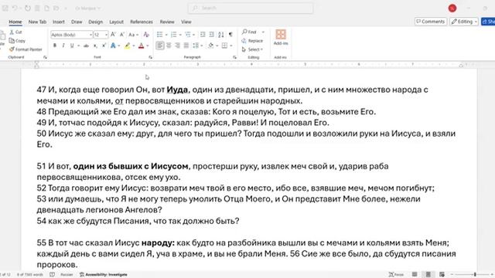Viewport: 495px width, 278px height.
Task: Apply yellow text highlight color
Action: [127, 46]
